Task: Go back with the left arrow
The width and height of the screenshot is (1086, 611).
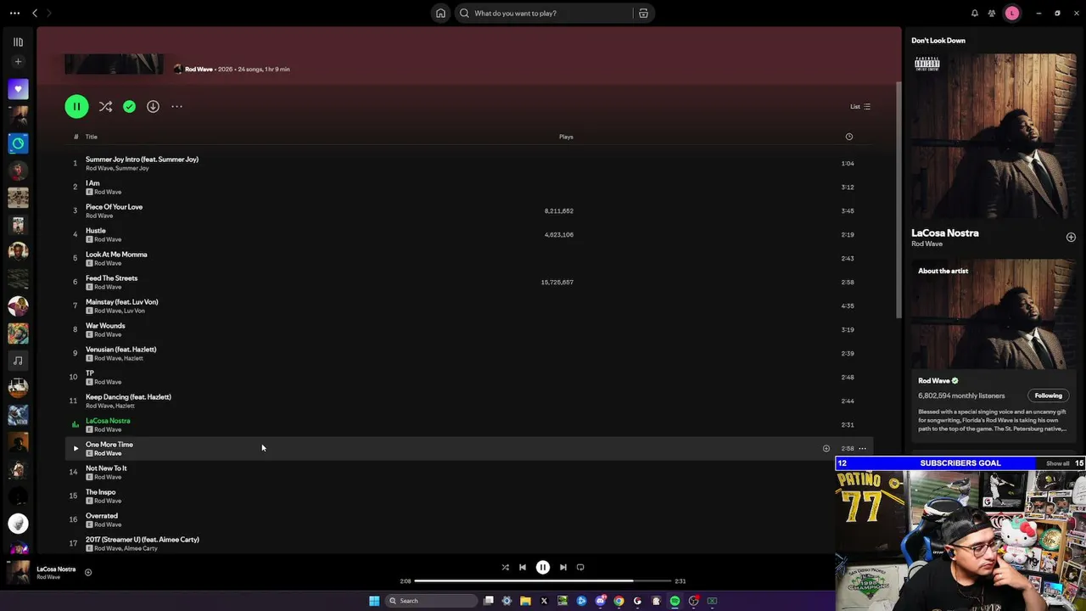Action: [x=35, y=13]
